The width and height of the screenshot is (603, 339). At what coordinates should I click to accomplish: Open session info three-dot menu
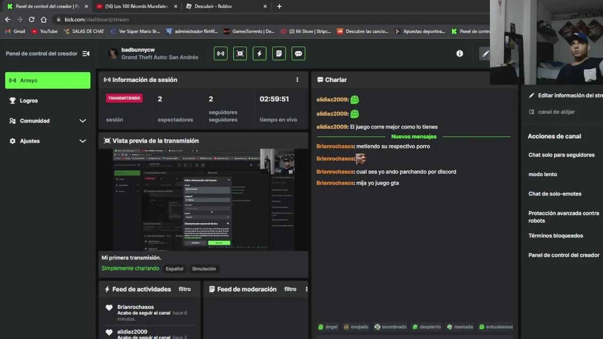[297, 80]
